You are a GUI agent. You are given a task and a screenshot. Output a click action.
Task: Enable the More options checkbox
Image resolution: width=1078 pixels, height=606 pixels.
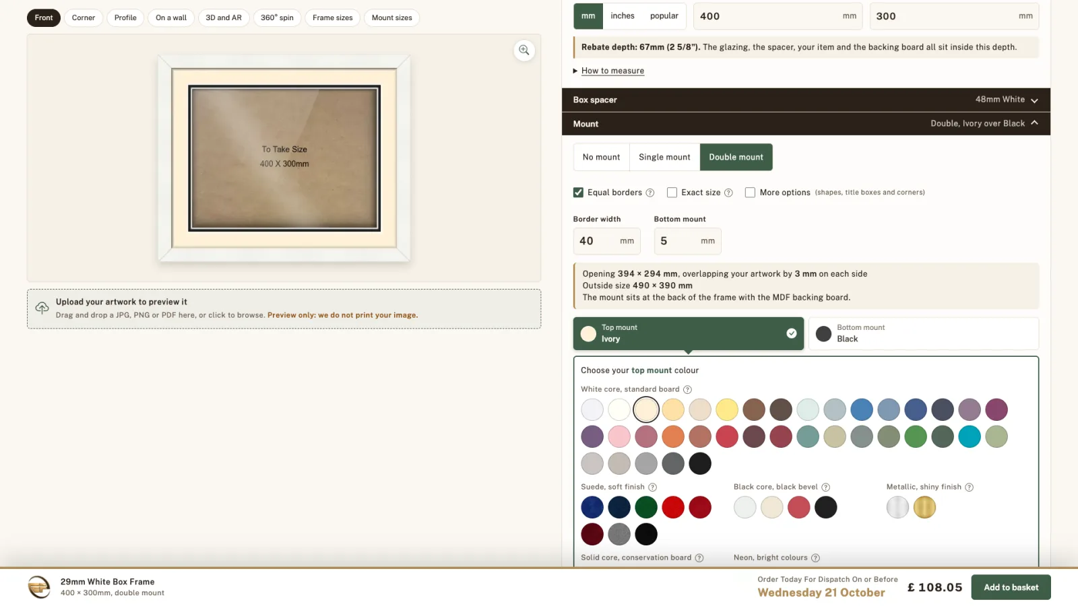point(750,193)
